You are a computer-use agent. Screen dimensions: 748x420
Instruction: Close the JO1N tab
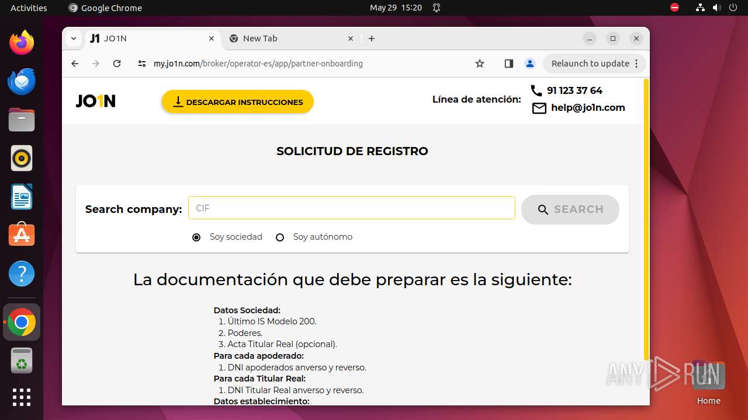tap(212, 38)
